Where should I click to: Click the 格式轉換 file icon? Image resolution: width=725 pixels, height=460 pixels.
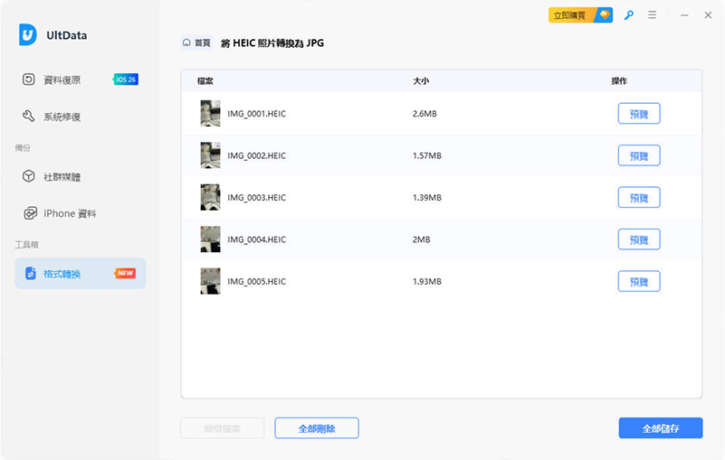(31, 274)
